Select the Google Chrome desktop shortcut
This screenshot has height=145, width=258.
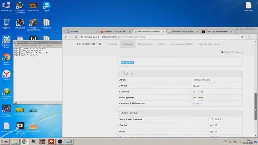pyautogui.click(x=6, y=59)
